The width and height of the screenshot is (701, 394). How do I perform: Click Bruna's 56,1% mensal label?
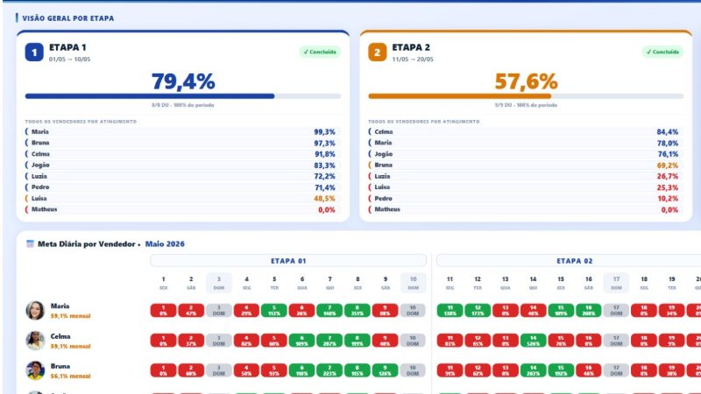click(71, 376)
